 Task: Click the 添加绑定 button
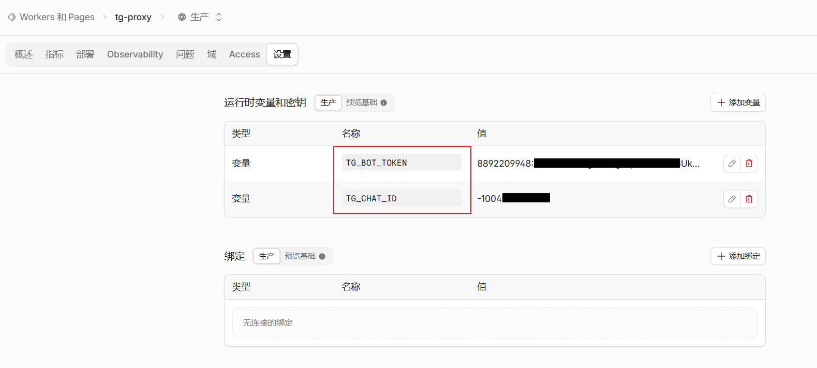click(x=738, y=256)
